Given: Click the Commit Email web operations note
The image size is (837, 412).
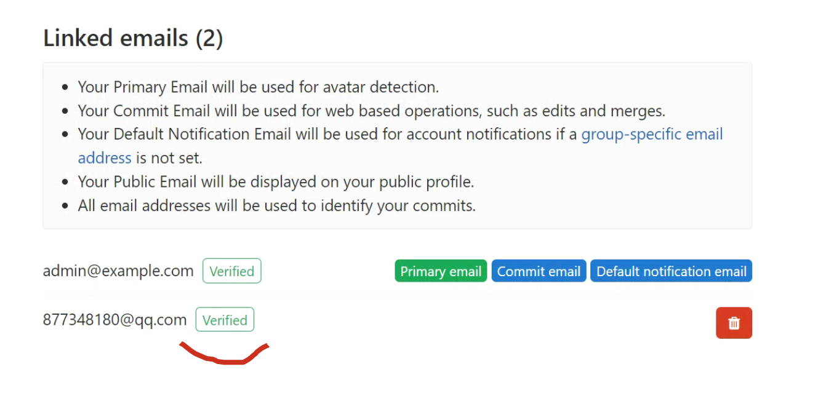Looking at the screenshot, I should click(x=371, y=111).
